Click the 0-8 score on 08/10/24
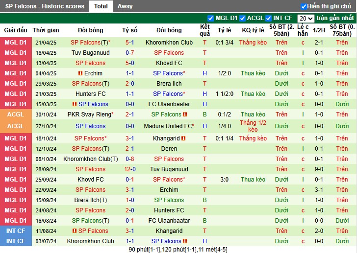 [x=130, y=159]
